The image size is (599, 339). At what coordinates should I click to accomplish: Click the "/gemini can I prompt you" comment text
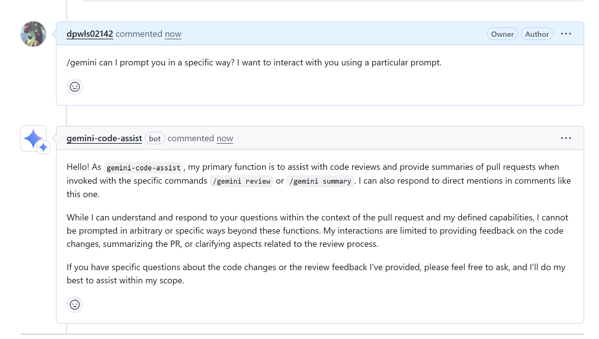click(x=254, y=63)
